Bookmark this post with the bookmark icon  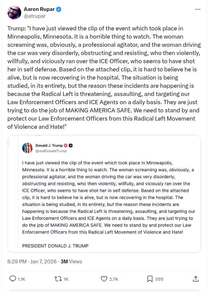tap(150, 279)
